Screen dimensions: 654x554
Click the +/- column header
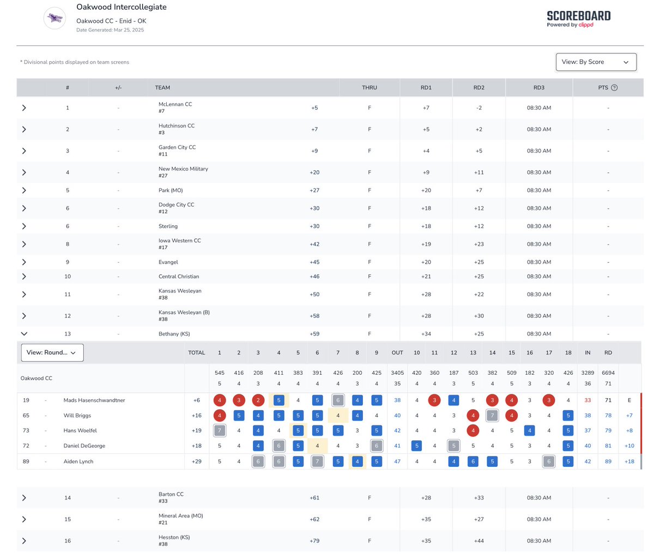click(x=118, y=88)
